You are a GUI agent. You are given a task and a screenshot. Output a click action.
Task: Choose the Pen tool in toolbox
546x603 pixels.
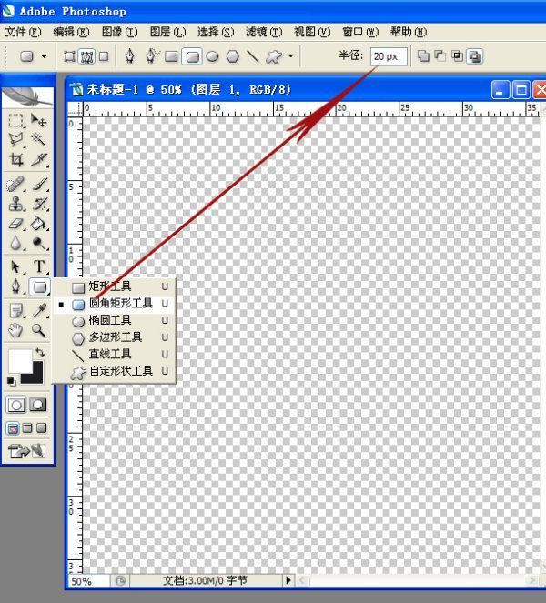tap(15, 286)
